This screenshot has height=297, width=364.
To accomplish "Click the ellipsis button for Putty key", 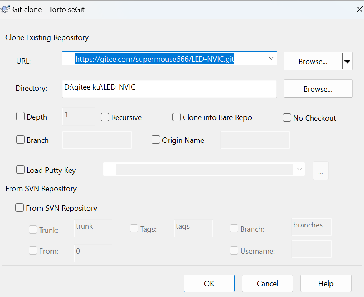I will tap(321, 171).
